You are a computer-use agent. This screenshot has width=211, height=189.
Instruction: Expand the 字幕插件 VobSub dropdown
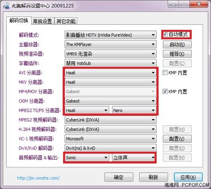110,63
